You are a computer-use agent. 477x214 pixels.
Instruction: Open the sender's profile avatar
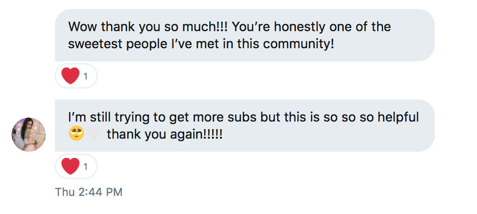point(29,135)
